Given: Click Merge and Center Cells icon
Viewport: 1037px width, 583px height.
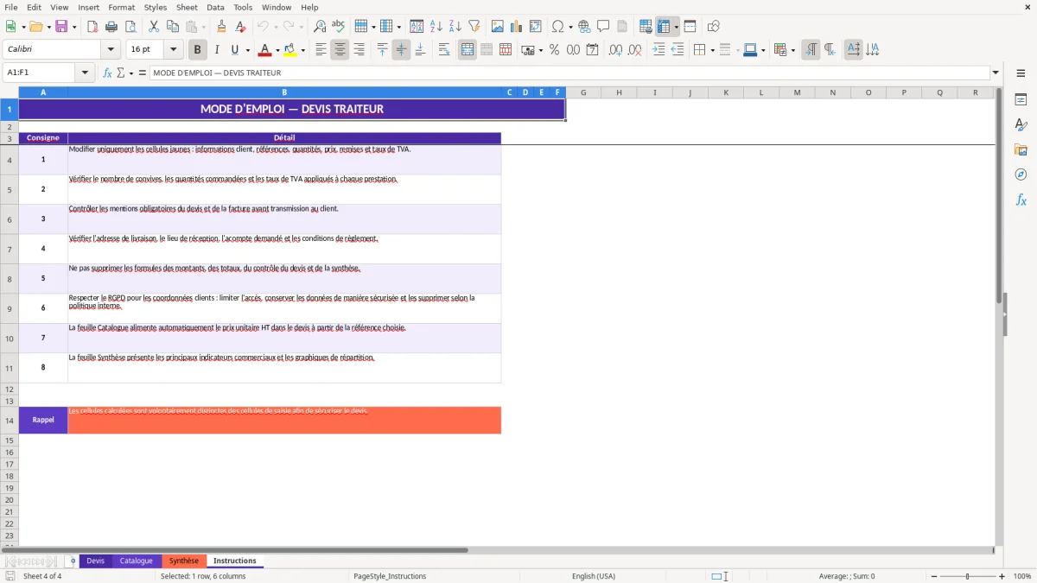Looking at the screenshot, I should click(x=468, y=50).
